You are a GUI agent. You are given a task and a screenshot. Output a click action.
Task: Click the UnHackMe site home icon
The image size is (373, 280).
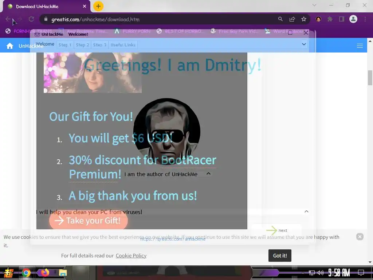tap(10, 46)
